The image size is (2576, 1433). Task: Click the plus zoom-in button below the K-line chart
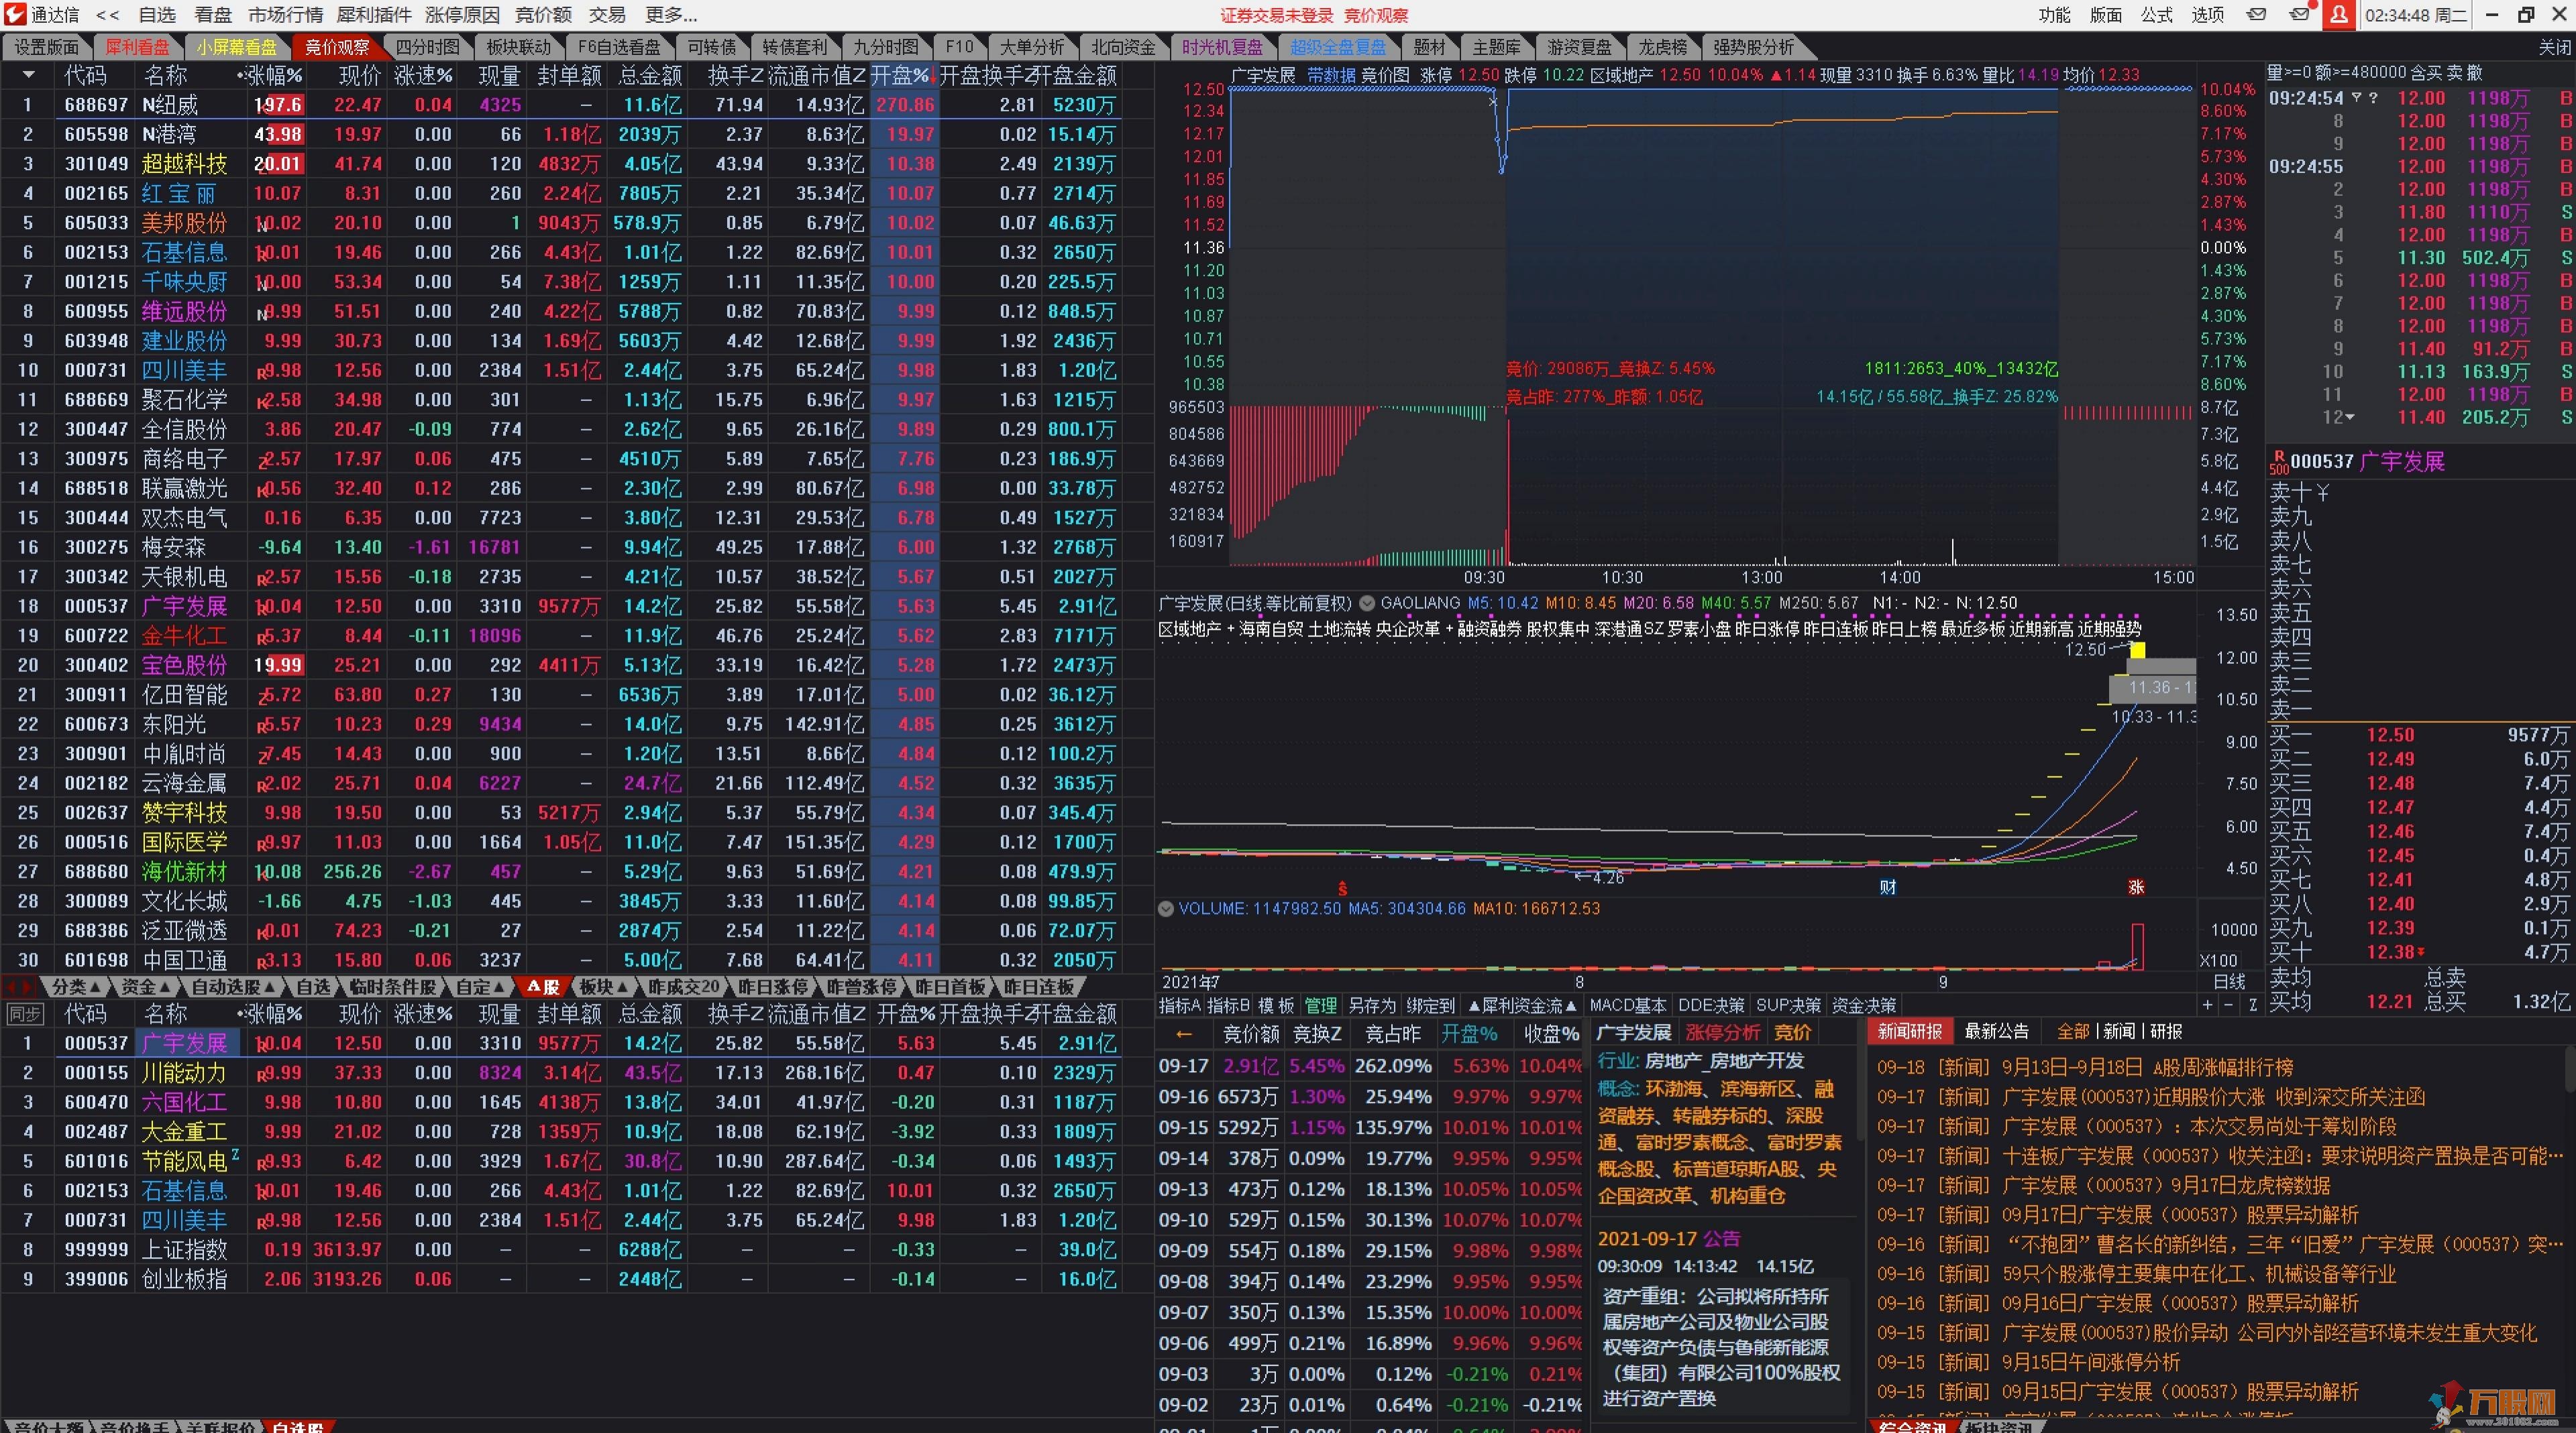click(x=2208, y=1005)
